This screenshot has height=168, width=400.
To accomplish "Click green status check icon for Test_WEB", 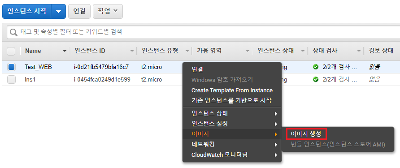I will click(316, 67).
